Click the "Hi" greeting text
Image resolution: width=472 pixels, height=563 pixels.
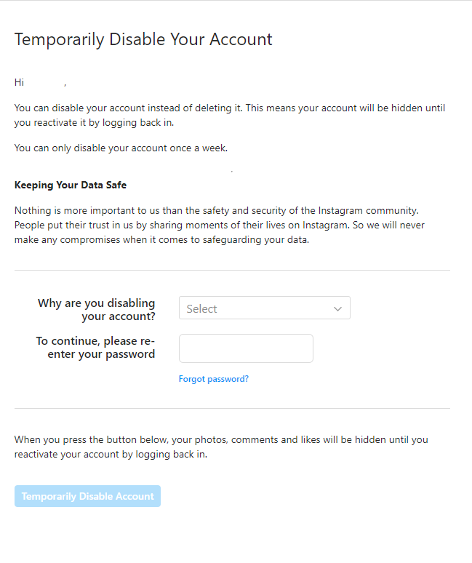click(x=19, y=83)
